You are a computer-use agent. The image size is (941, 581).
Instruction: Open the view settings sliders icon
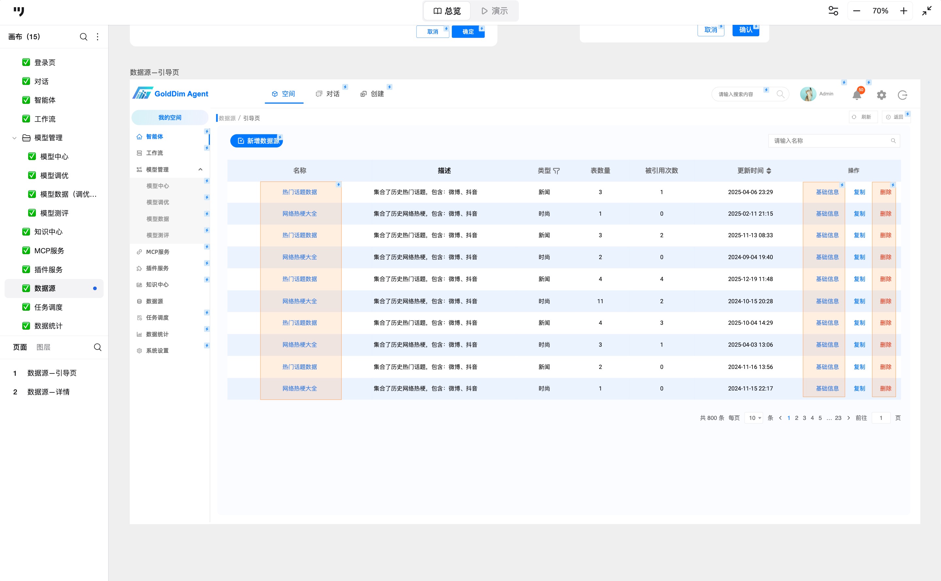833,11
